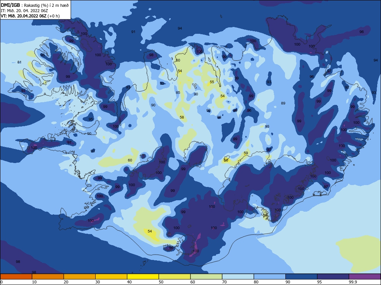The width and height of the screenshot is (381, 285).
Task: Click the legend scale label '10'
Action: tap(34, 282)
